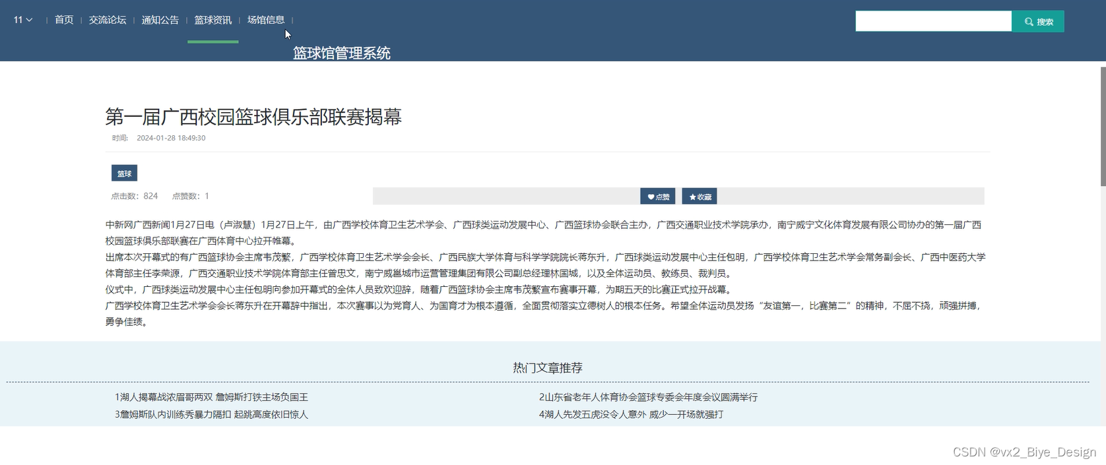Click the search input field
The height and width of the screenshot is (465, 1106).
click(933, 21)
